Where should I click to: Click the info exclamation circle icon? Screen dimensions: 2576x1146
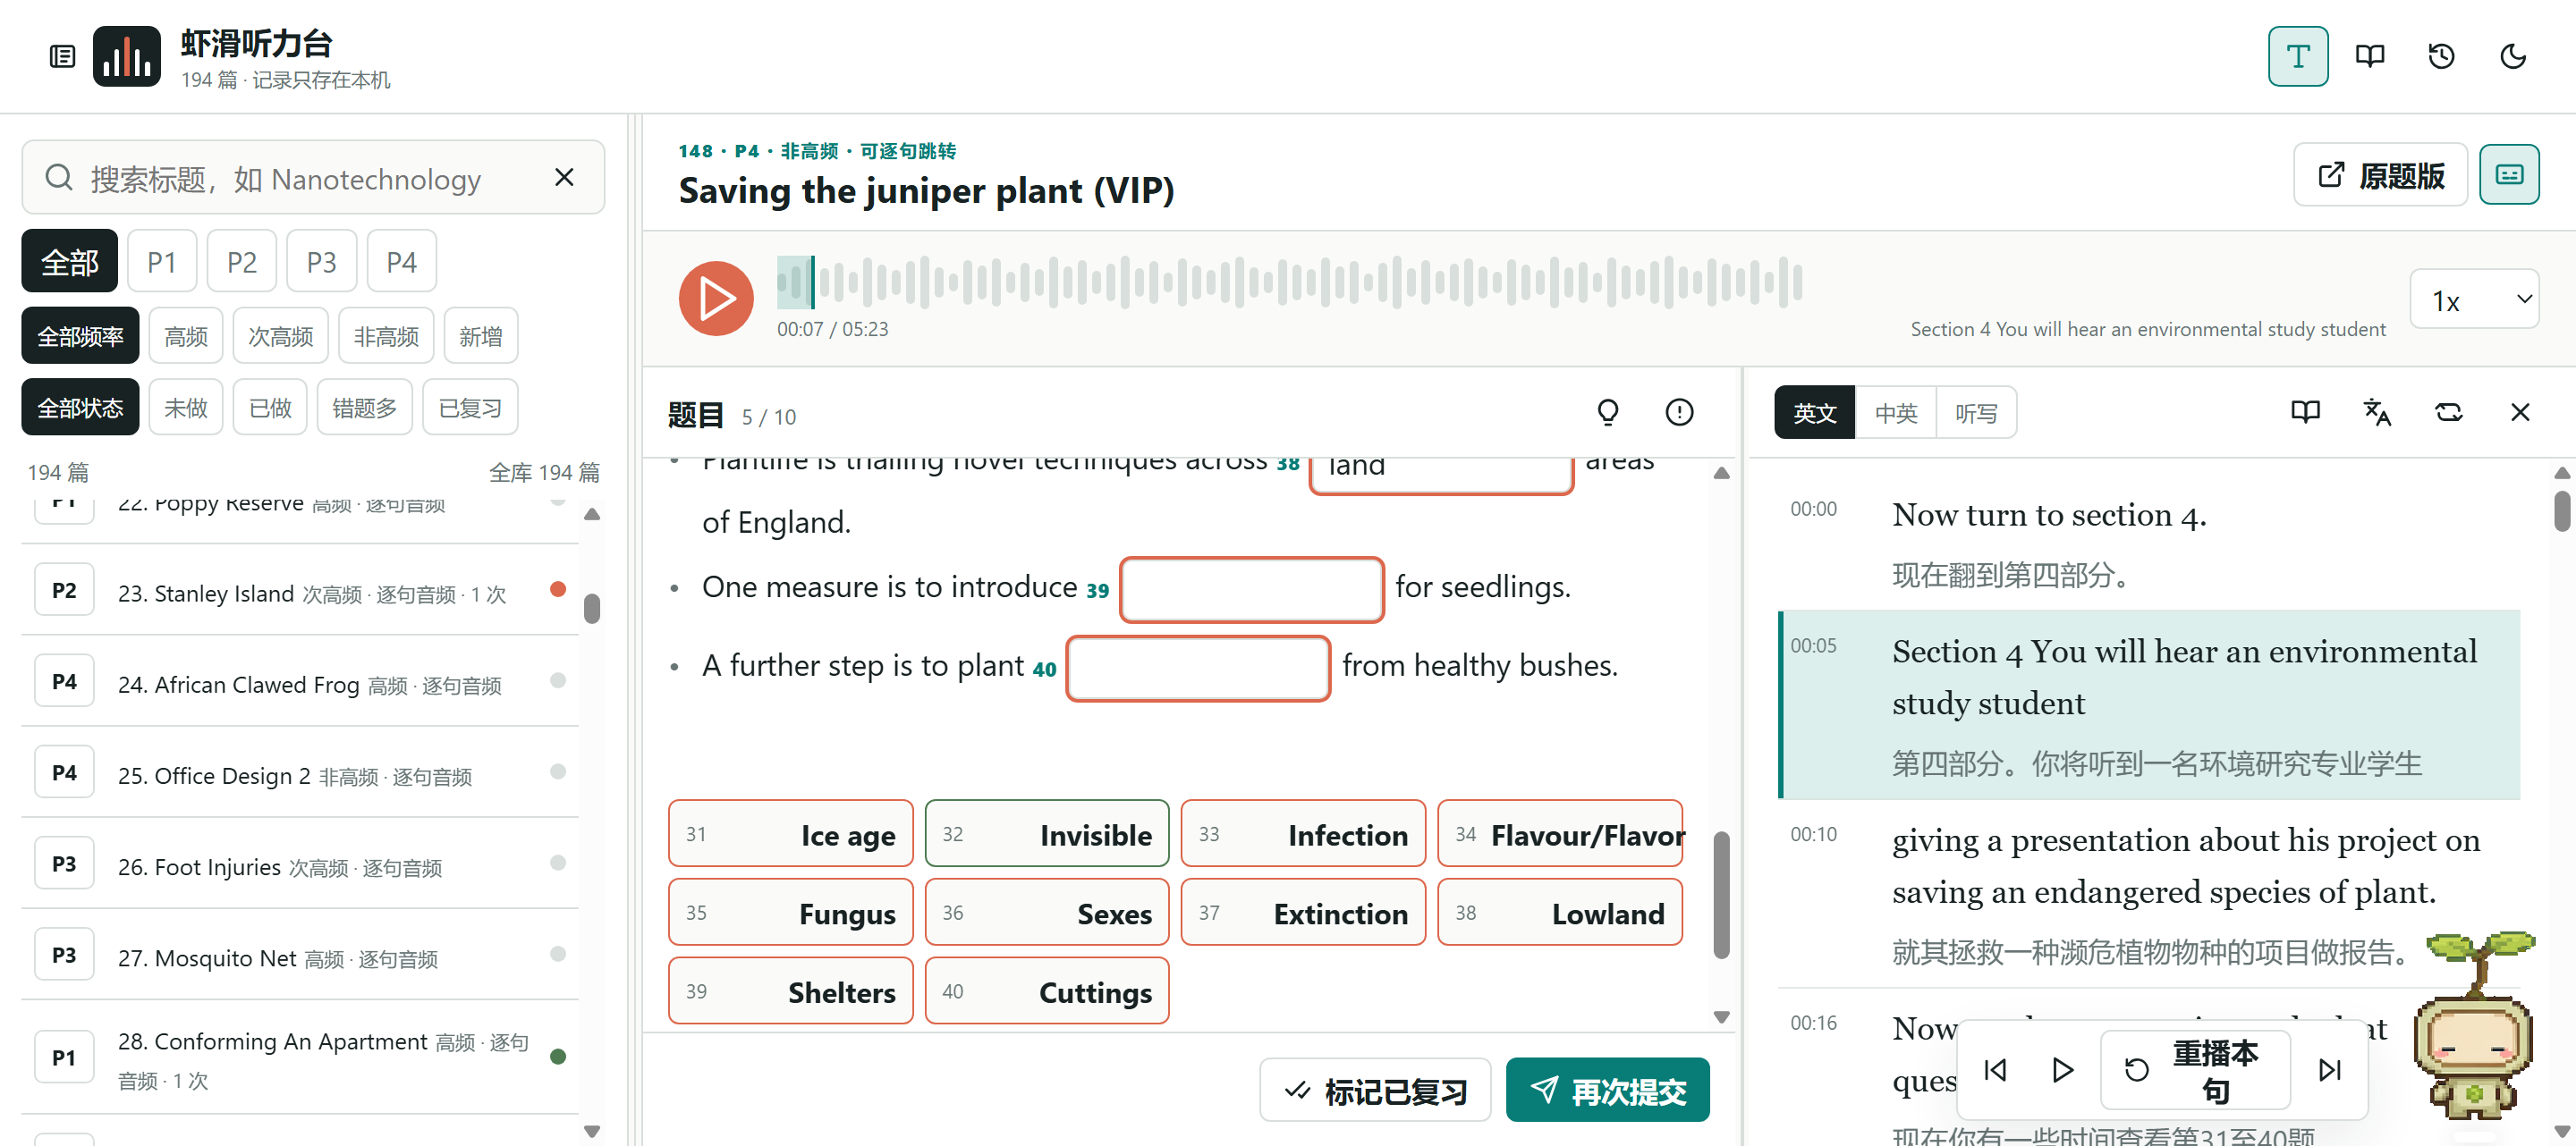[1679, 411]
